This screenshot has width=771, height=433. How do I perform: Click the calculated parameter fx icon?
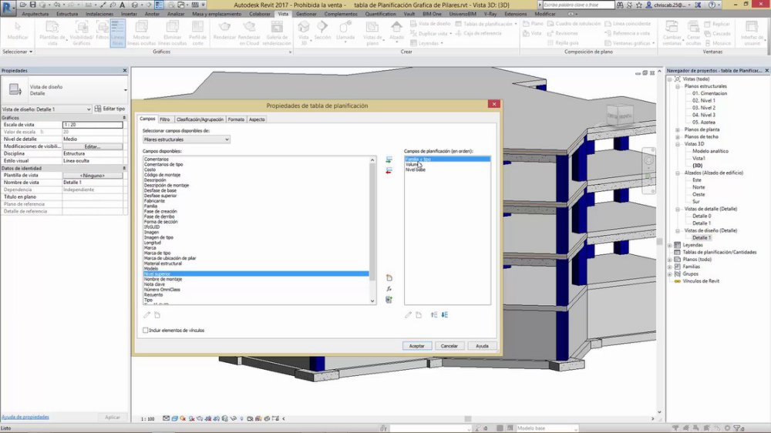(x=389, y=289)
